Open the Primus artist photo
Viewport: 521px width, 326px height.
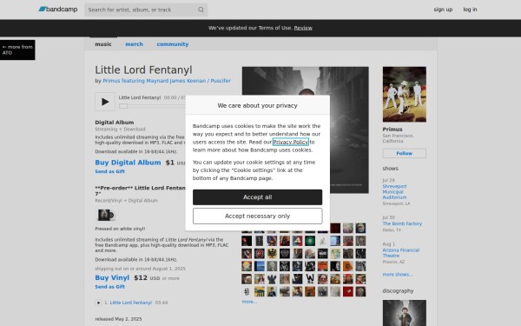click(404, 94)
